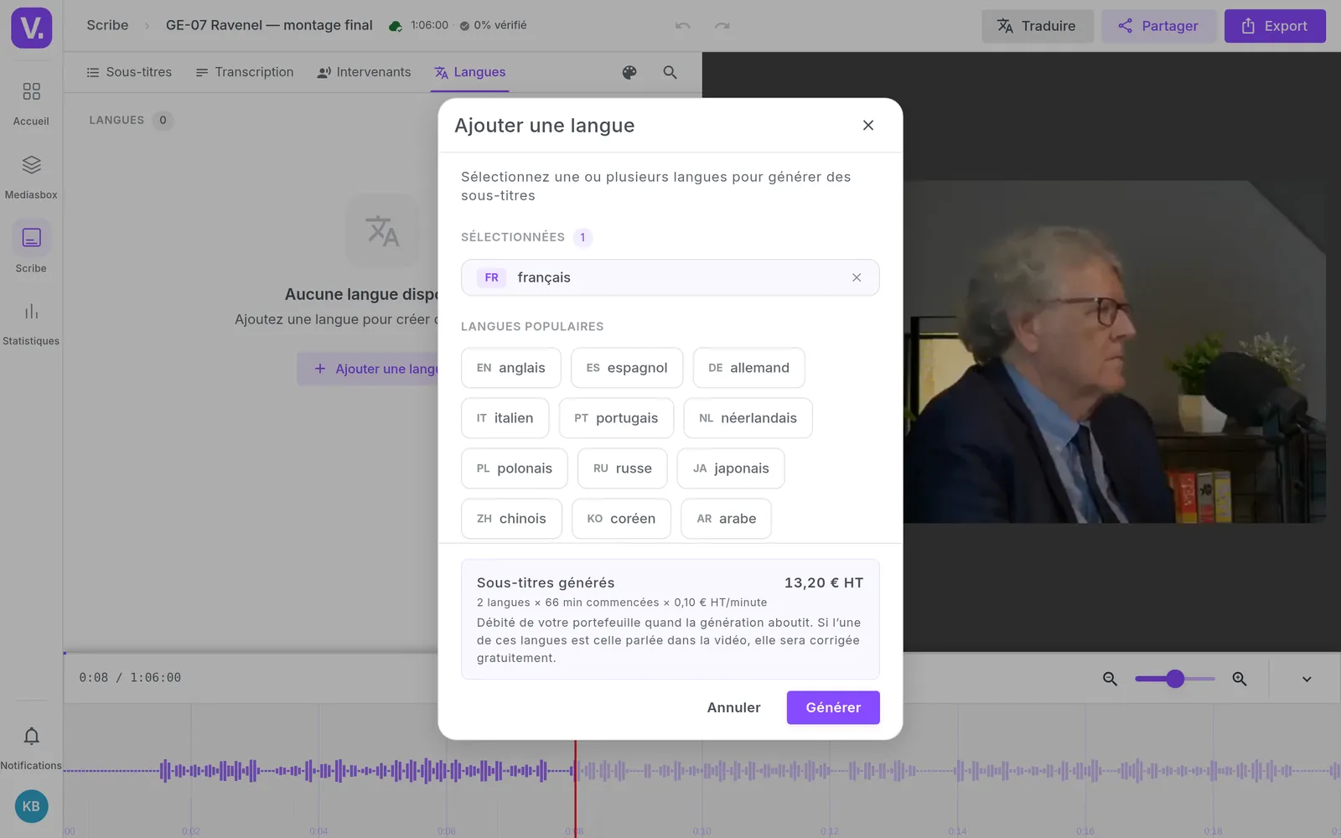Click the Export button
The height and width of the screenshot is (838, 1341).
tap(1275, 26)
